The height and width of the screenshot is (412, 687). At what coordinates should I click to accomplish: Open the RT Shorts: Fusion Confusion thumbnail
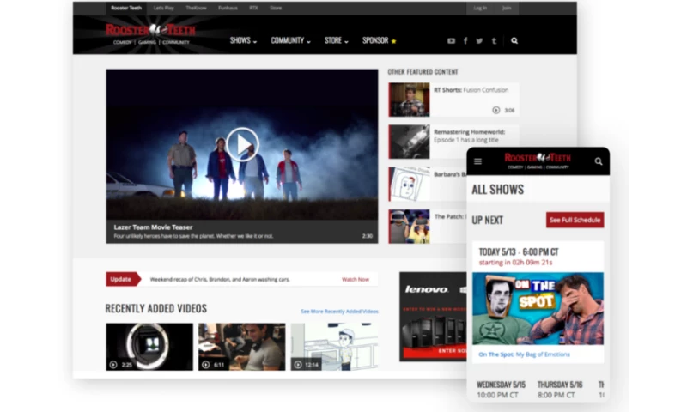[409, 100]
